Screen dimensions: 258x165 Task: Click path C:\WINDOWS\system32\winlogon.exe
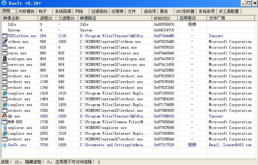[x=112, y=59]
